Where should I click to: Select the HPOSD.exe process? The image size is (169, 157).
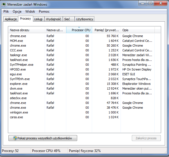coord(84,69)
